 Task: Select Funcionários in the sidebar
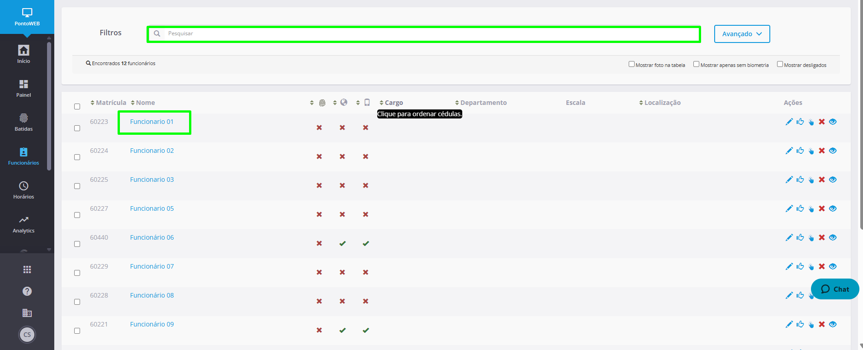[x=24, y=156]
